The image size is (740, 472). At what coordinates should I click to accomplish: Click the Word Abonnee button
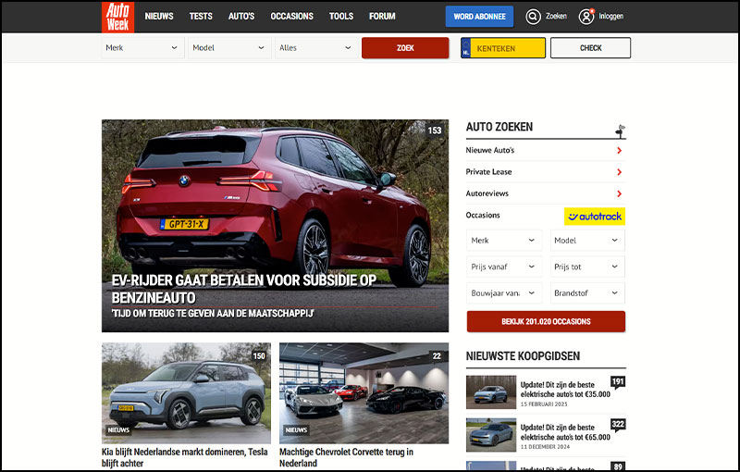click(479, 17)
